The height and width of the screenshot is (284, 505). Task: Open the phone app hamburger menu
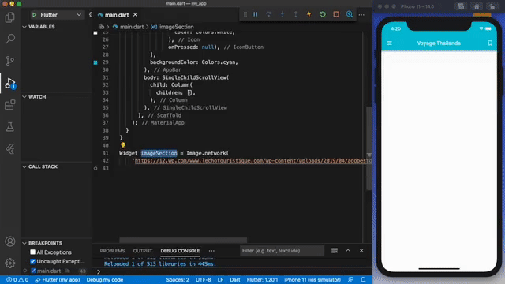tap(389, 43)
